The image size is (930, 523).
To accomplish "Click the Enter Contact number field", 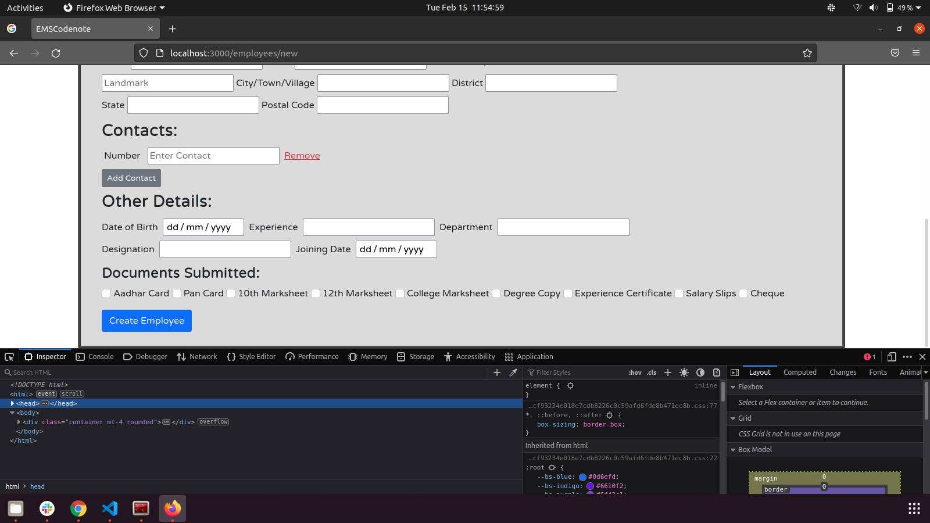I will tap(213, 156).
